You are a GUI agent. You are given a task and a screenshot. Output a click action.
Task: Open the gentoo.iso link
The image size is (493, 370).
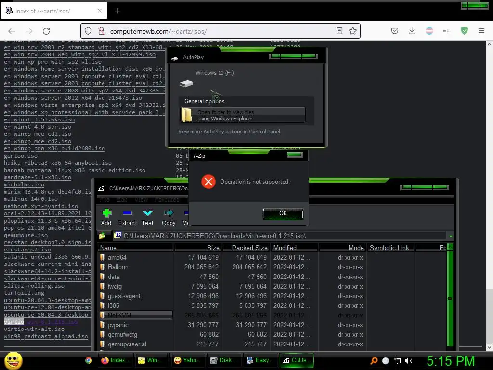[x=21, y=156]
